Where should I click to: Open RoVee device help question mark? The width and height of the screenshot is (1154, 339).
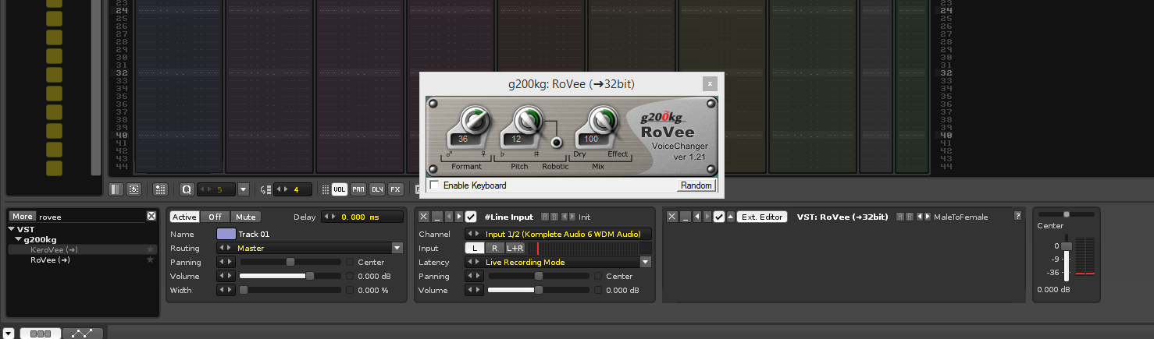pyautogui.click(x=1017, y=216)
